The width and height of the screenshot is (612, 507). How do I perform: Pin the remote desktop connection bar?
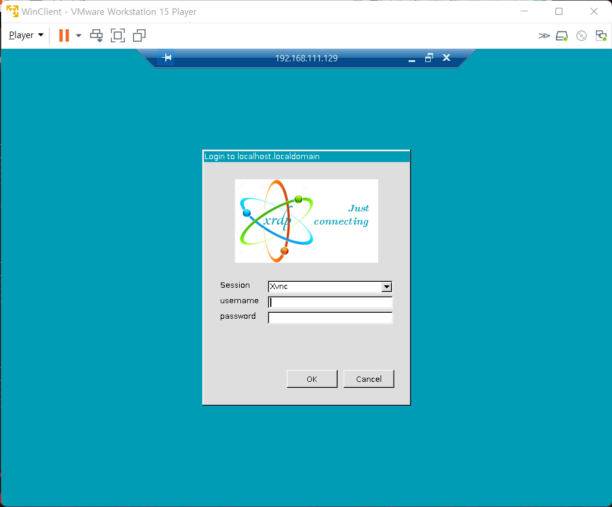[x=166, y=58]
